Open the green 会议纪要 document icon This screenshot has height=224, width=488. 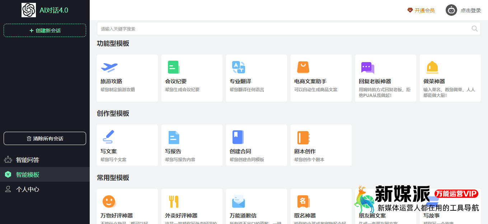pos(174,67)
